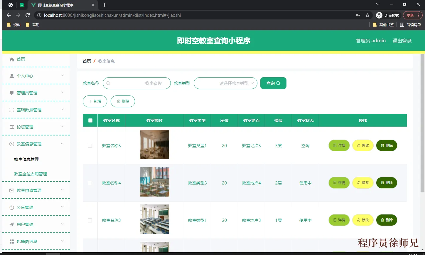Expand the 论坛管理 menu chevron
425x255 pixels.
(62, 127)
